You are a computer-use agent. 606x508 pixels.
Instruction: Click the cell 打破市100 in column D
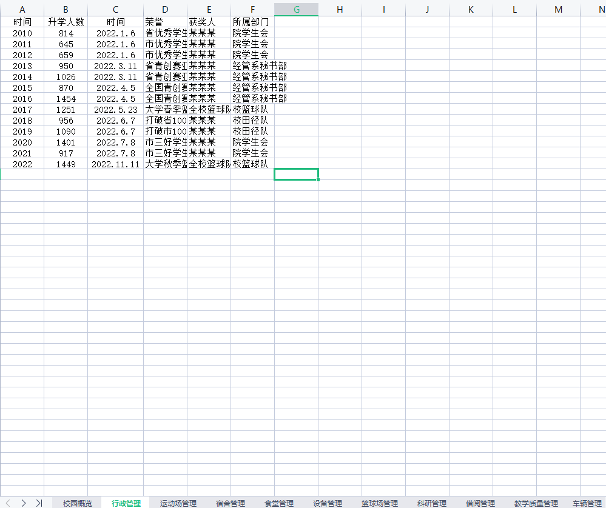(x=165, y=132)
